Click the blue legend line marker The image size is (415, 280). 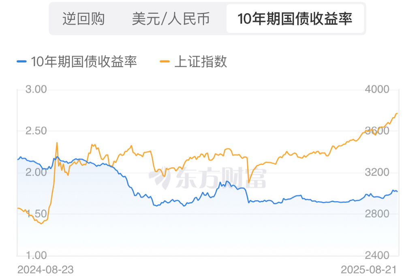22,62
